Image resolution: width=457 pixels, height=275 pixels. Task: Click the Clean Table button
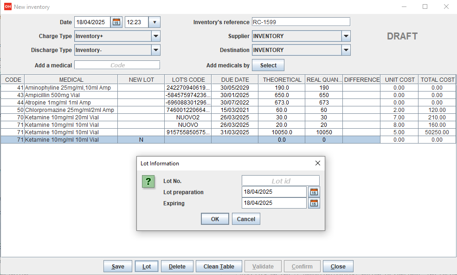coord(219,267)
